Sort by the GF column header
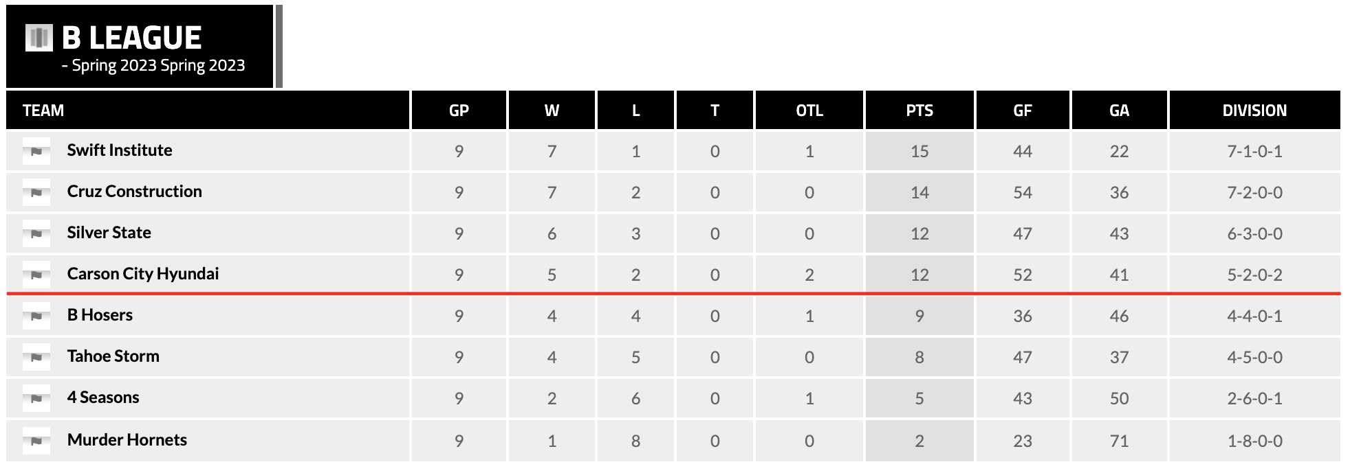 tap(1023, 111)
